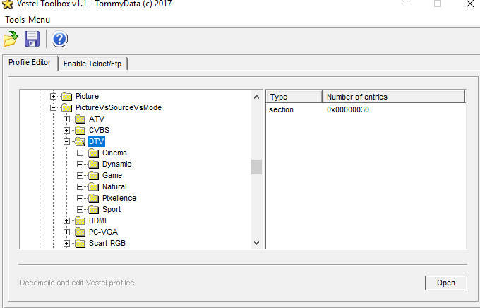Expand the Sport tree node

tap(80, 210)
